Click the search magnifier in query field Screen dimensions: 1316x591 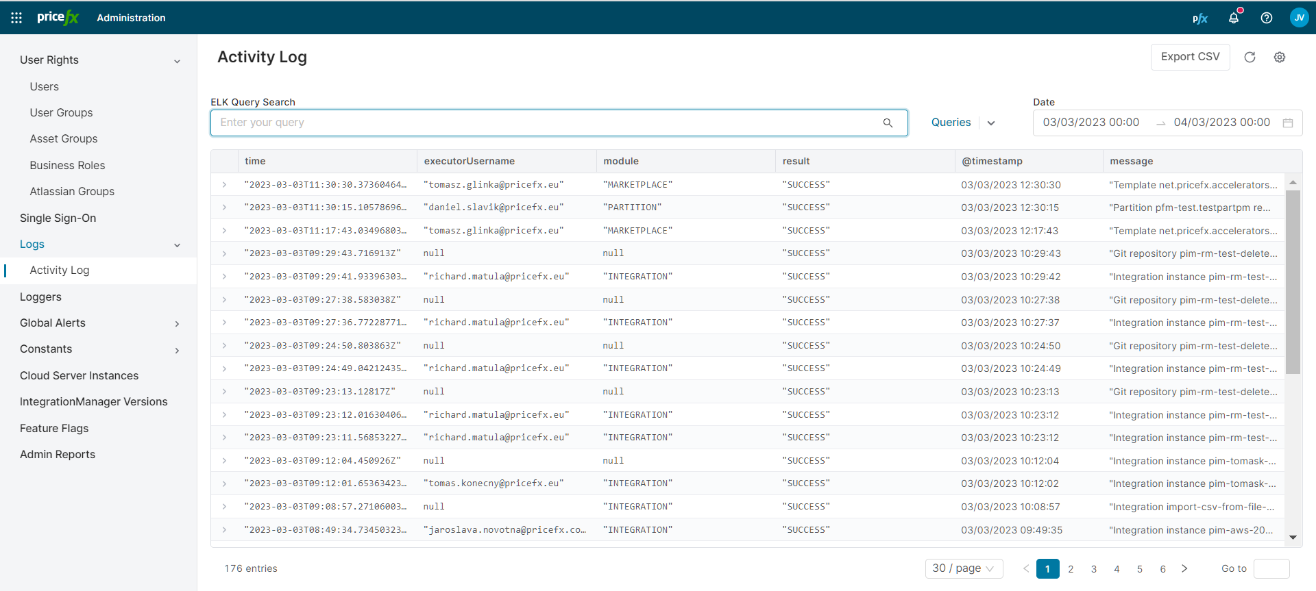coord(888,123)
